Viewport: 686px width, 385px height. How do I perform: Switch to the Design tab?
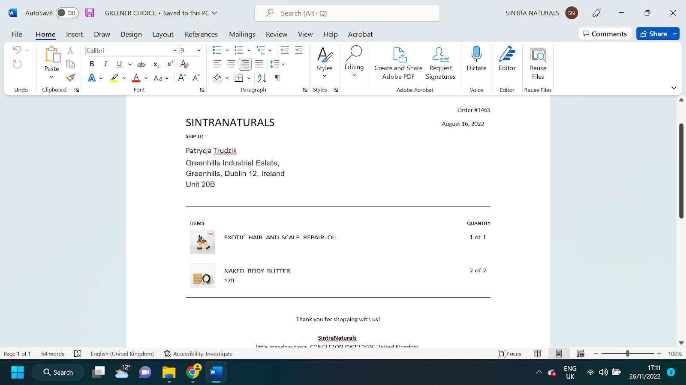[x=131, y=34]
